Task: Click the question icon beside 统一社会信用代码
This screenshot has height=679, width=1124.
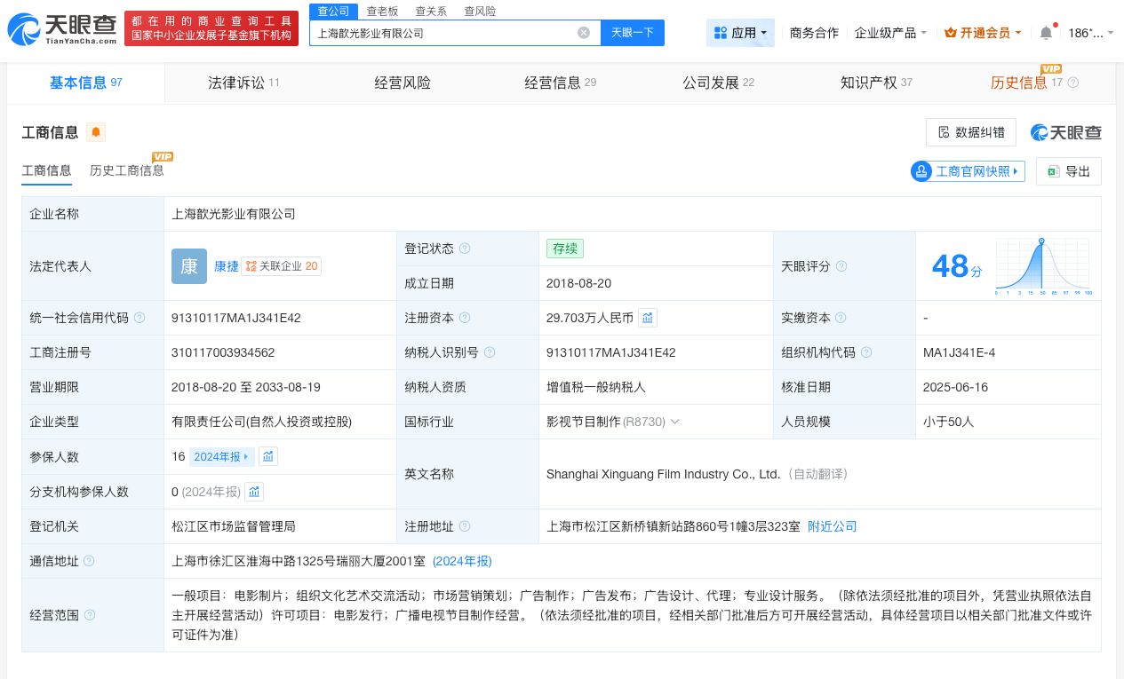Action: point(140,318)
